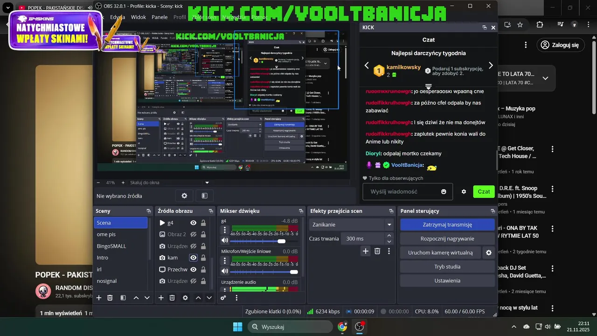Open properties gear beside Nie wybrano źródła
The image size is (597, 336).
coord(184,196)
